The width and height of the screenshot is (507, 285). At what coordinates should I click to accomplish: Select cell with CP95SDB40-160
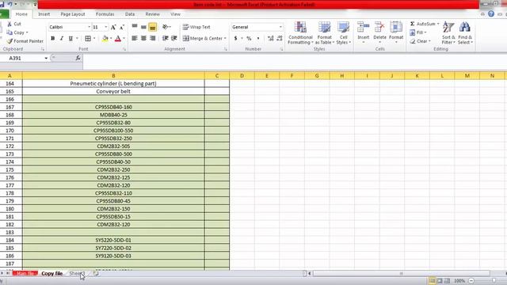113,107
